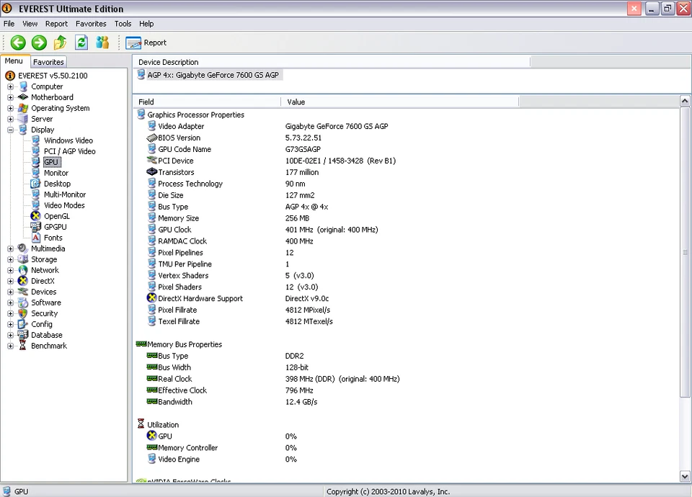Open the DirectX category icon
The image size is (692, 497).
pos(24,281)
